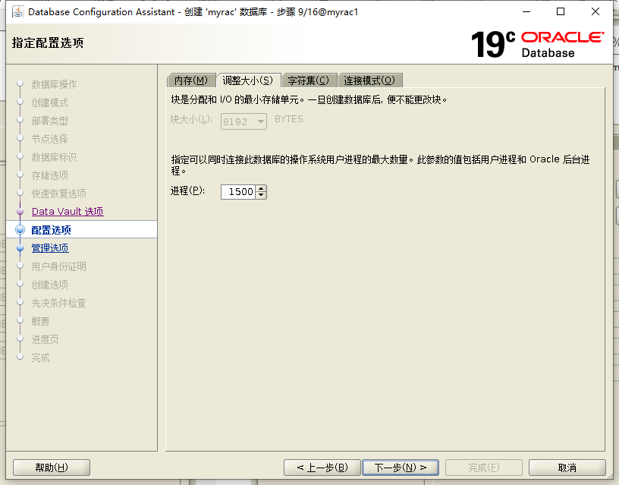619x485 pixels.
Task: Open the Data Vault 选项 step link
Action: (x=68, y=212)
